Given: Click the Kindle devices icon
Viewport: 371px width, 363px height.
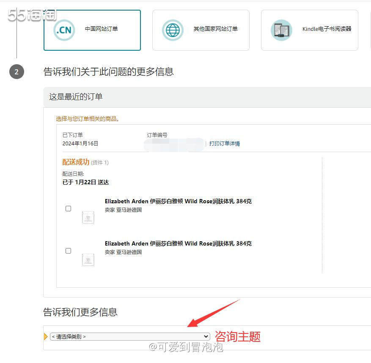Looking at the screenshot, I should (281, 30).
